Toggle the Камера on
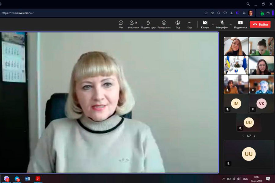 click(x=205, y=24)
